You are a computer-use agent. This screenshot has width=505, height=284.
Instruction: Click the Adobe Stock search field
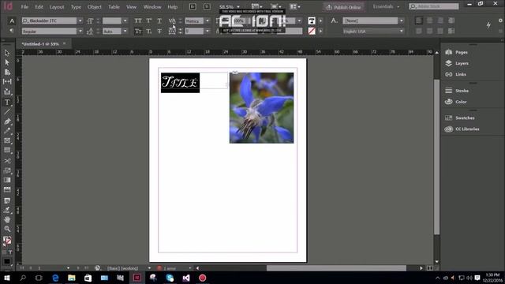coord(434,6)
